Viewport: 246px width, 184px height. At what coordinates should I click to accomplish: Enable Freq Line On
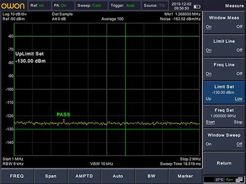[209, 74]
